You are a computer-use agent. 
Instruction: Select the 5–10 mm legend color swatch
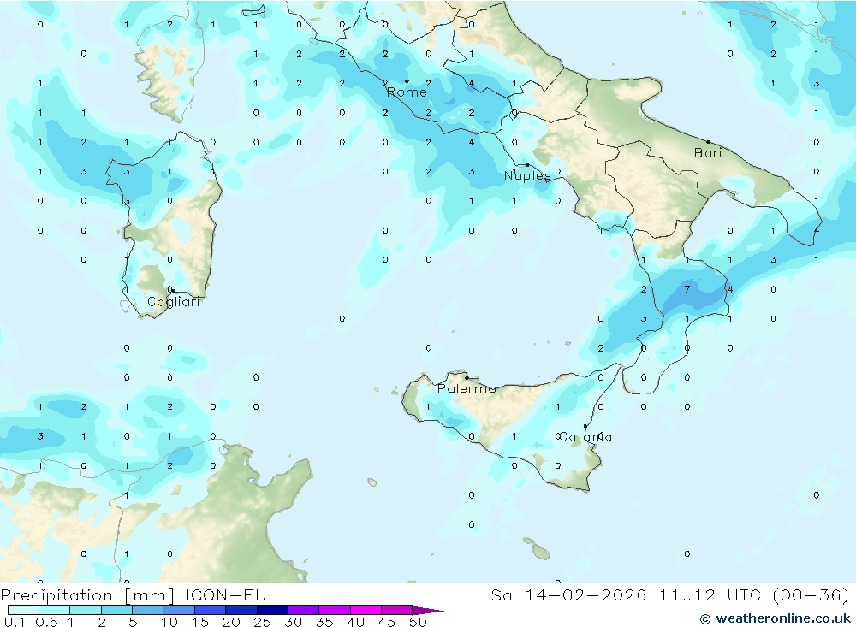pos(147,610)
